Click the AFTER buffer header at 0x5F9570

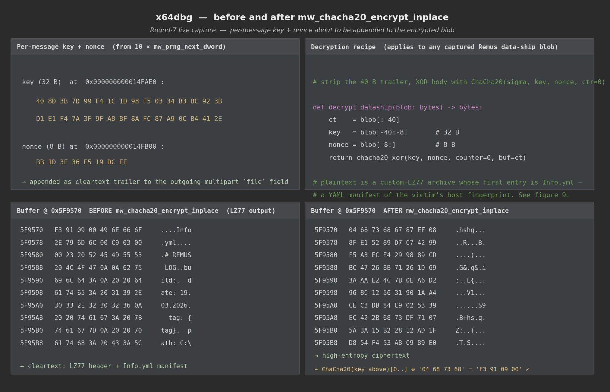click(410, 211)
